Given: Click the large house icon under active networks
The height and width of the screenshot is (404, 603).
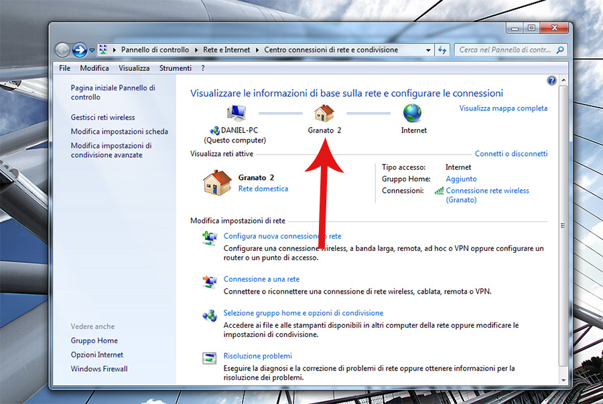Looking at the screenshot, I should coord(216,182).
